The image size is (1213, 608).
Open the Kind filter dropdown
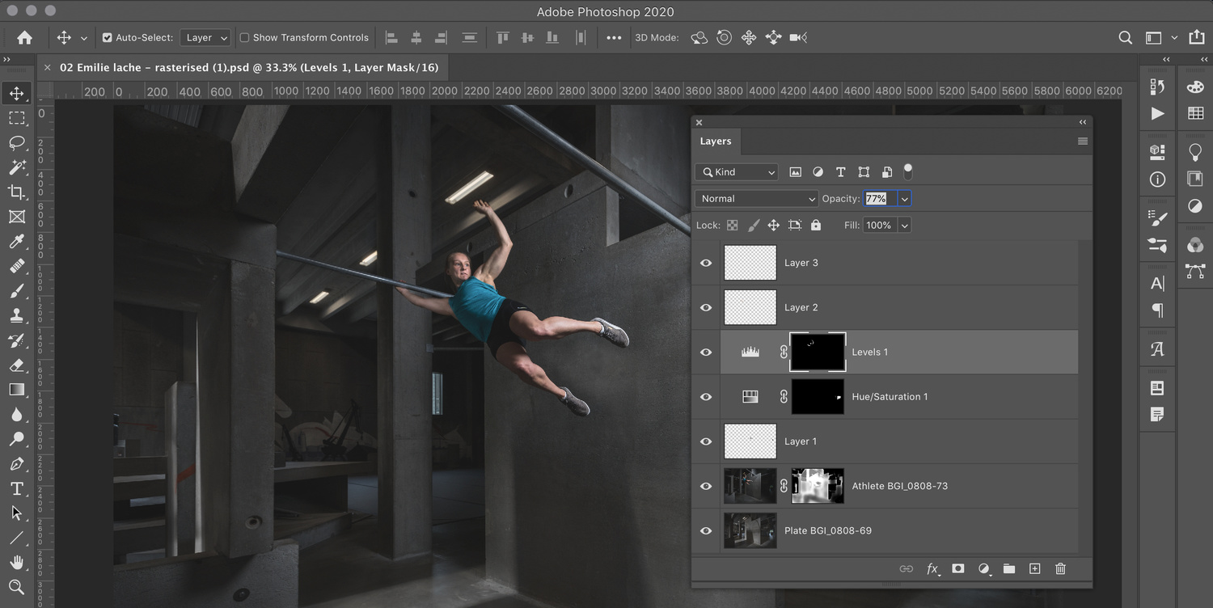pos(735,171)
